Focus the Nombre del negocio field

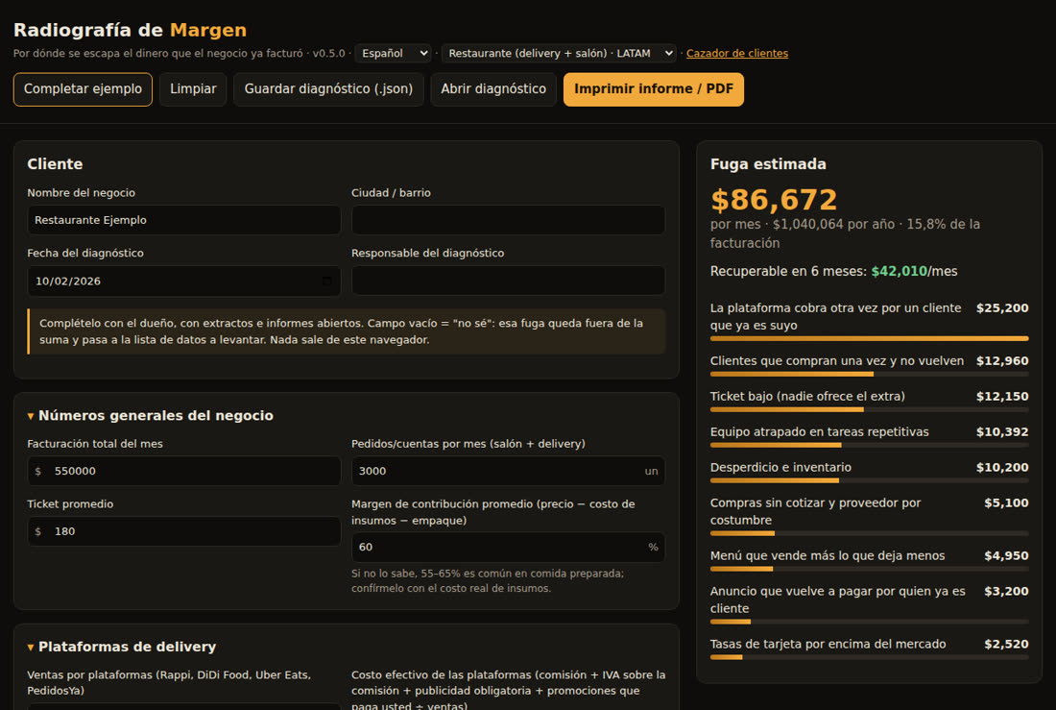184,220
